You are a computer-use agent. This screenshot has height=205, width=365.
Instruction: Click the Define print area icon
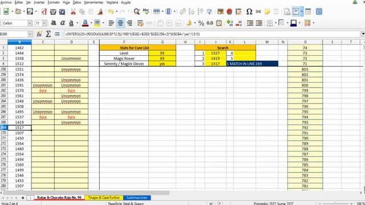287,11
